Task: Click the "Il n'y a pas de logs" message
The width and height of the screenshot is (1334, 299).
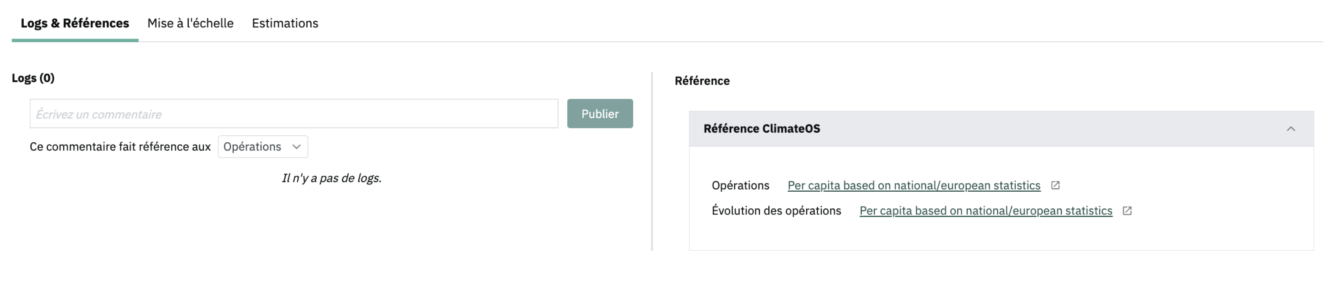Action: click(x=332, y=178)
